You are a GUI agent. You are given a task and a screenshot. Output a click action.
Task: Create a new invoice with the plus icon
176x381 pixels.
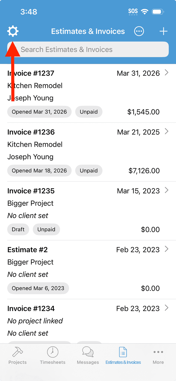pyautogui.click(x=164, y=31)
